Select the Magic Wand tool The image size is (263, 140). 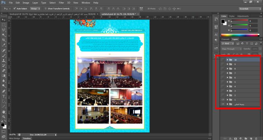(x=4, y=35)
